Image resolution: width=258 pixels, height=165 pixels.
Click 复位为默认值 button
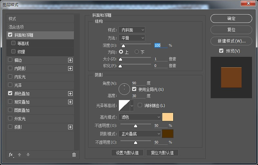[162, 153]
